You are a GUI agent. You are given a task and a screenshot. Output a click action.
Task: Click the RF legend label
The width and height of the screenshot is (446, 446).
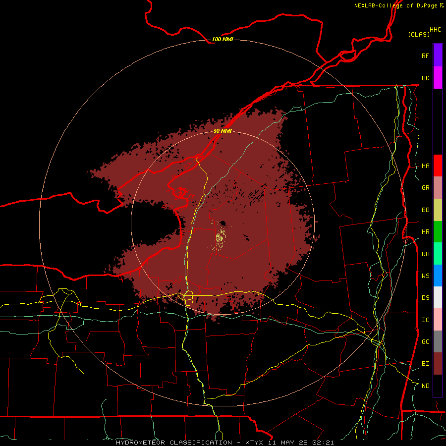425,56
